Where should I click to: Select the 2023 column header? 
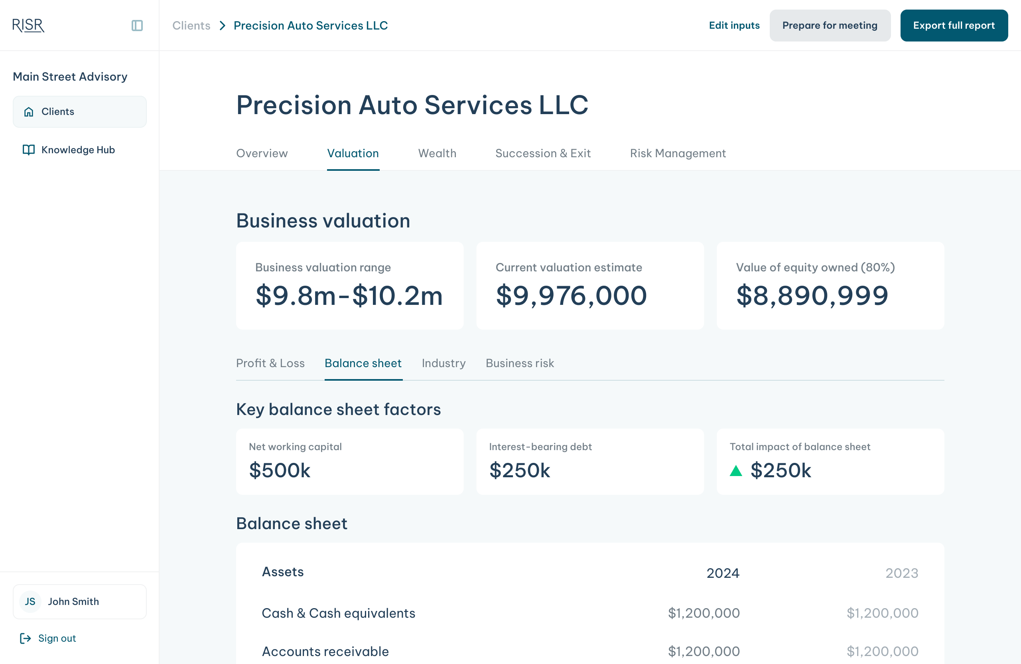point(901,573)
